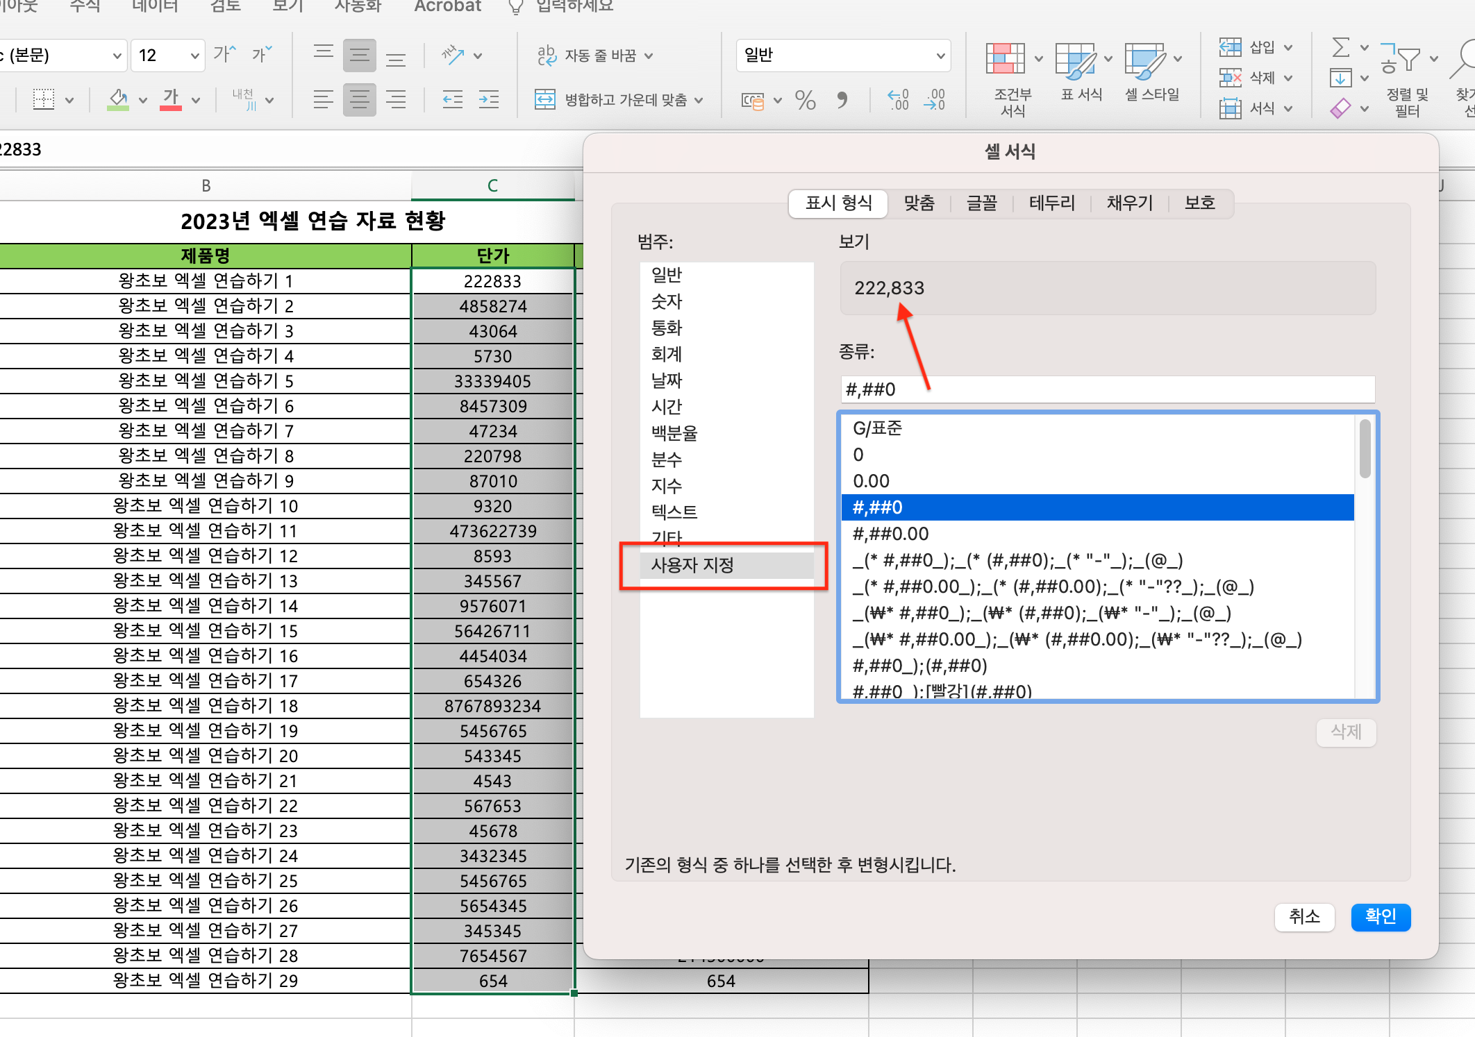Switch to 테두리 tab
The height and width of the screenshot is (1037, 1475).
[1051, 203]
